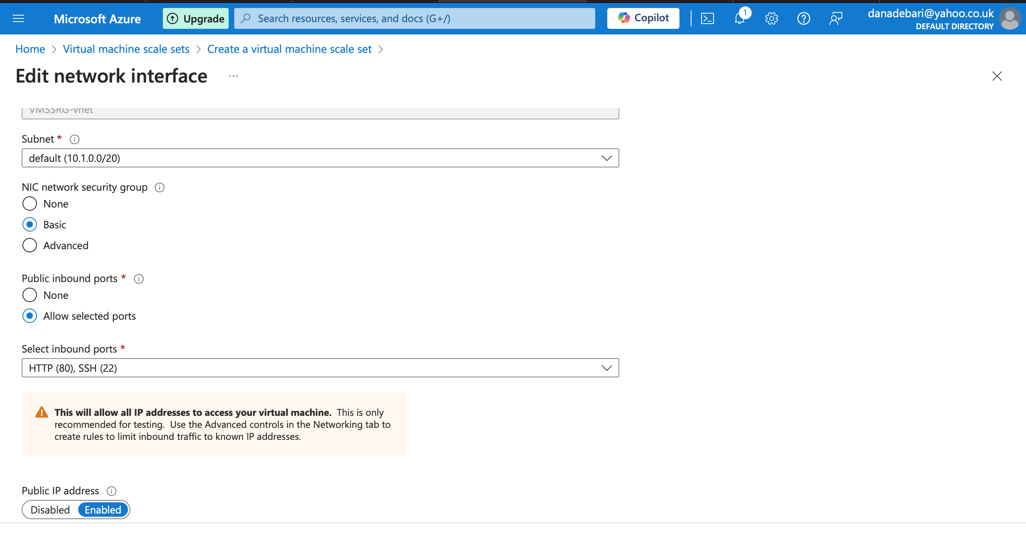Click the Upgrade button
The width and height of the screenshot is (1026, 536).
[x=196, y=18]
